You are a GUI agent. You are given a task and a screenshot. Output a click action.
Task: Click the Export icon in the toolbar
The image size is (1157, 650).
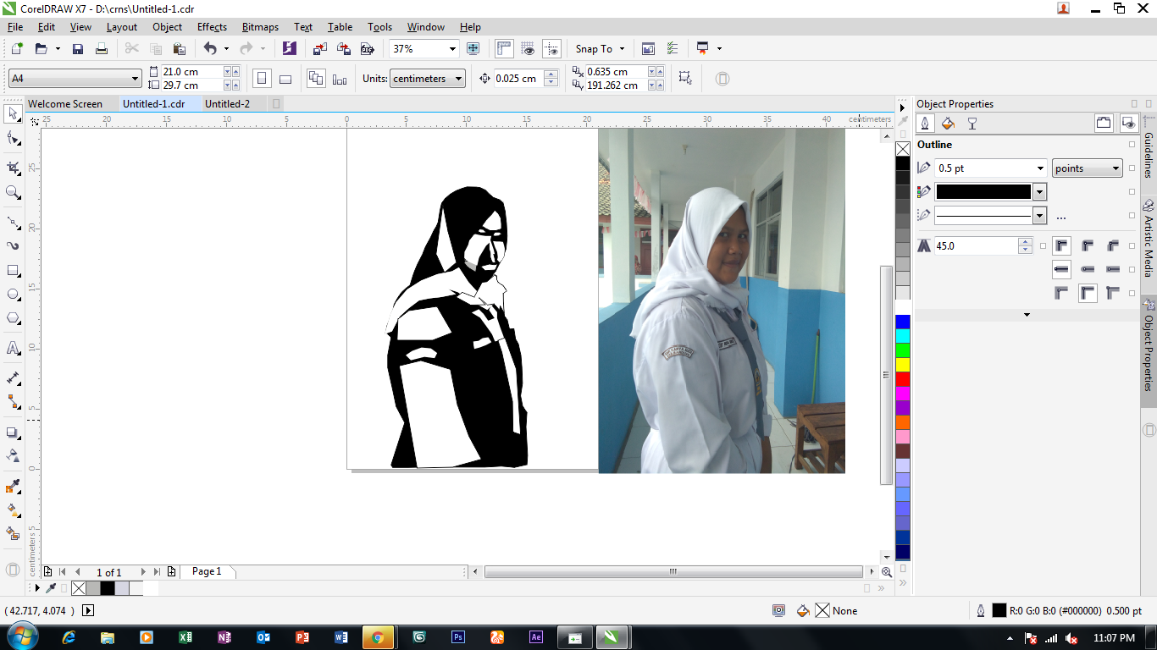tap(344, 49)
